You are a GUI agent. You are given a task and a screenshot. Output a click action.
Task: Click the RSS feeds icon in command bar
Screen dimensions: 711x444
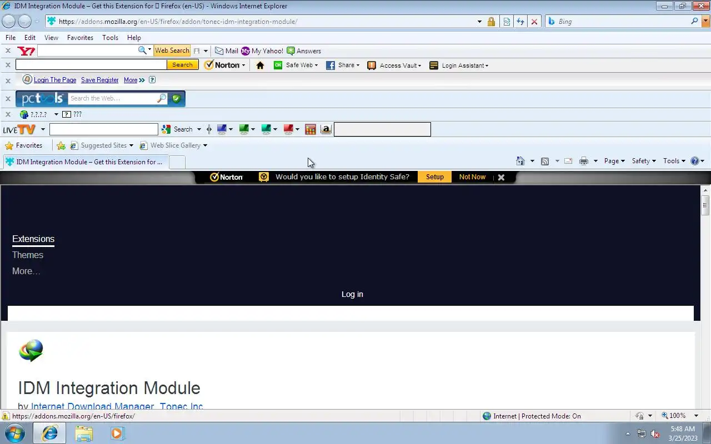coord(545,161)
